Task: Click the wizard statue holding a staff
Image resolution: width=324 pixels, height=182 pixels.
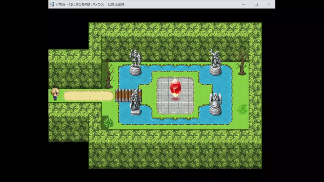Action: (215, 62)
